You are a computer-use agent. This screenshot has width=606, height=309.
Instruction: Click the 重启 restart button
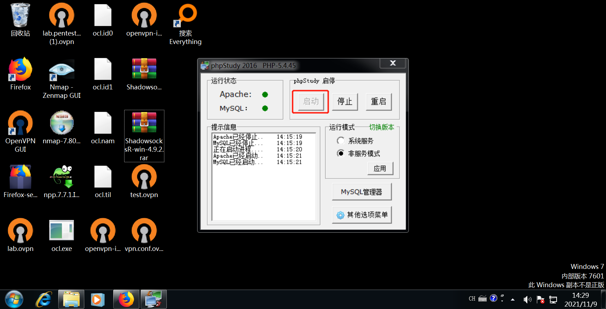[379, 102]
